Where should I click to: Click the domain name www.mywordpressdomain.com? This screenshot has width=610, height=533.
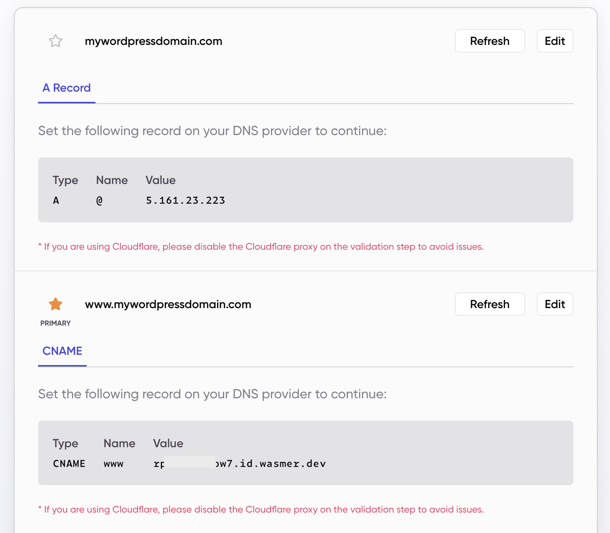click(168, 304)
